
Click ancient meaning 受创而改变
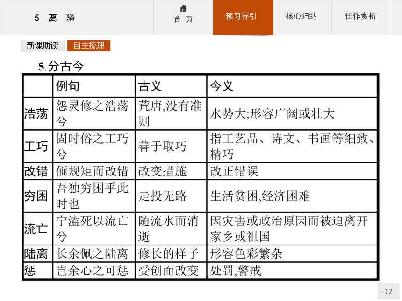click(168, 270)
